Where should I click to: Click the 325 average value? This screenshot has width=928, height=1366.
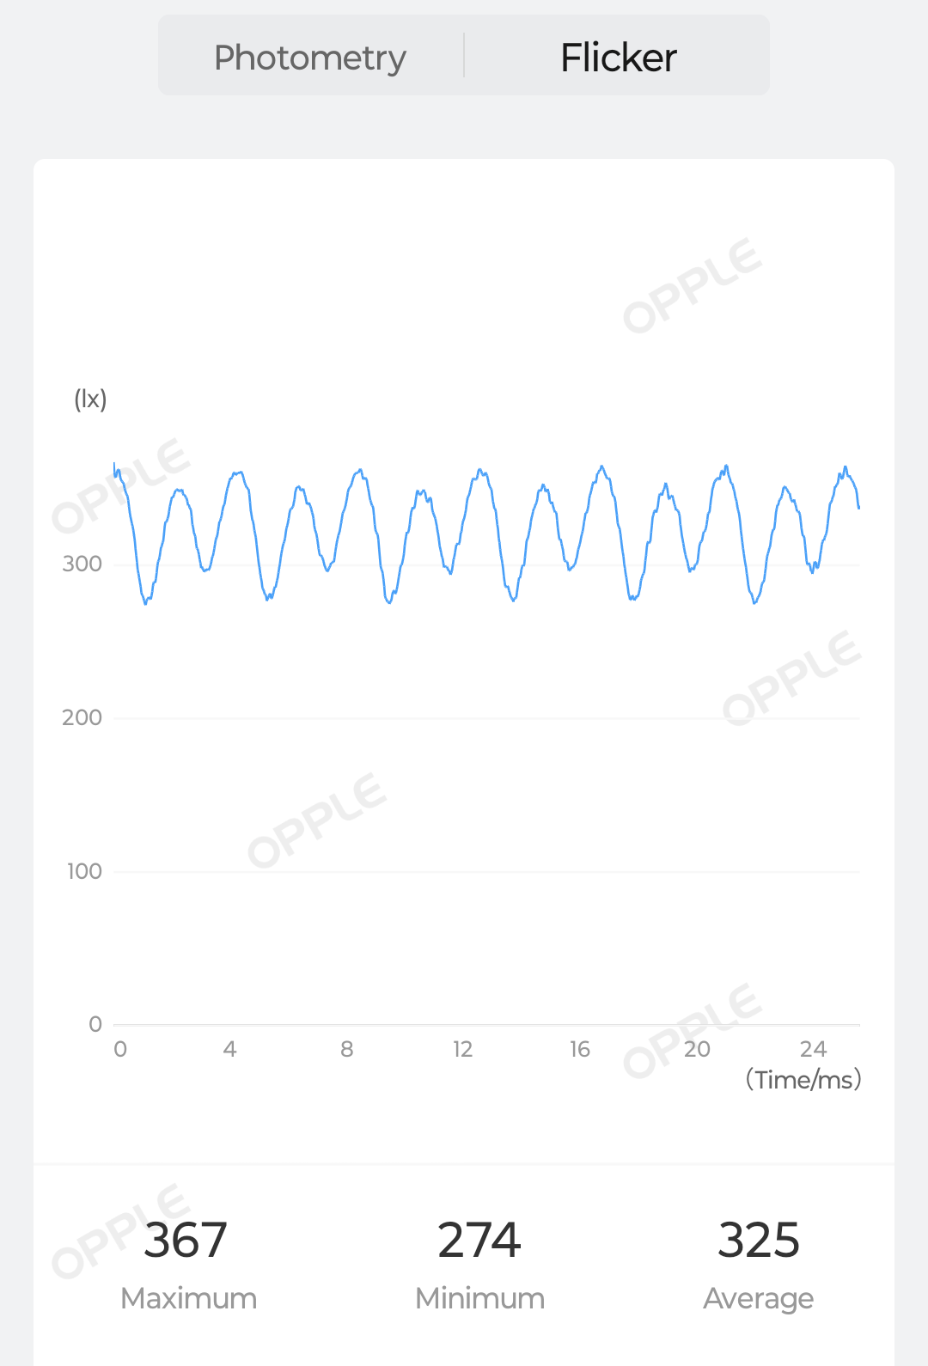click(759, 1240)
